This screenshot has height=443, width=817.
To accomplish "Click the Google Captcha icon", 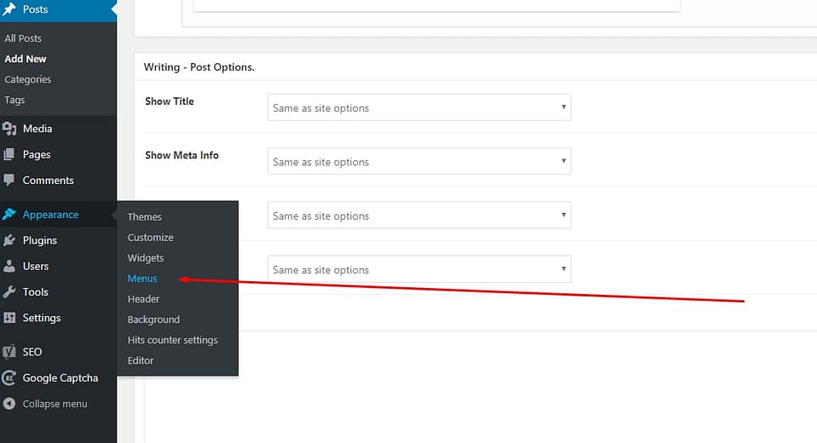I will [9, 378].
